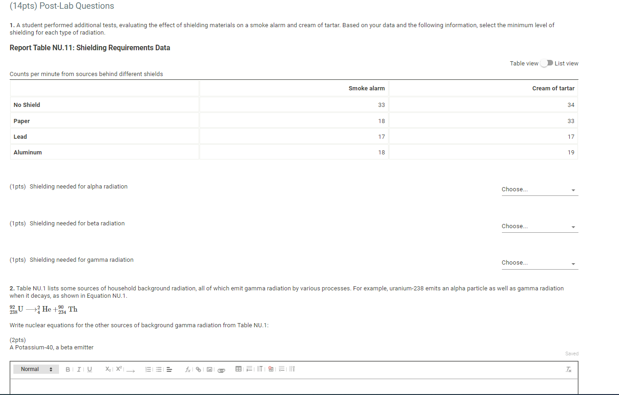Select the Lead row label
Image resolution: width=619 pixels, height=395 pixels.
[x=20, y=137]
